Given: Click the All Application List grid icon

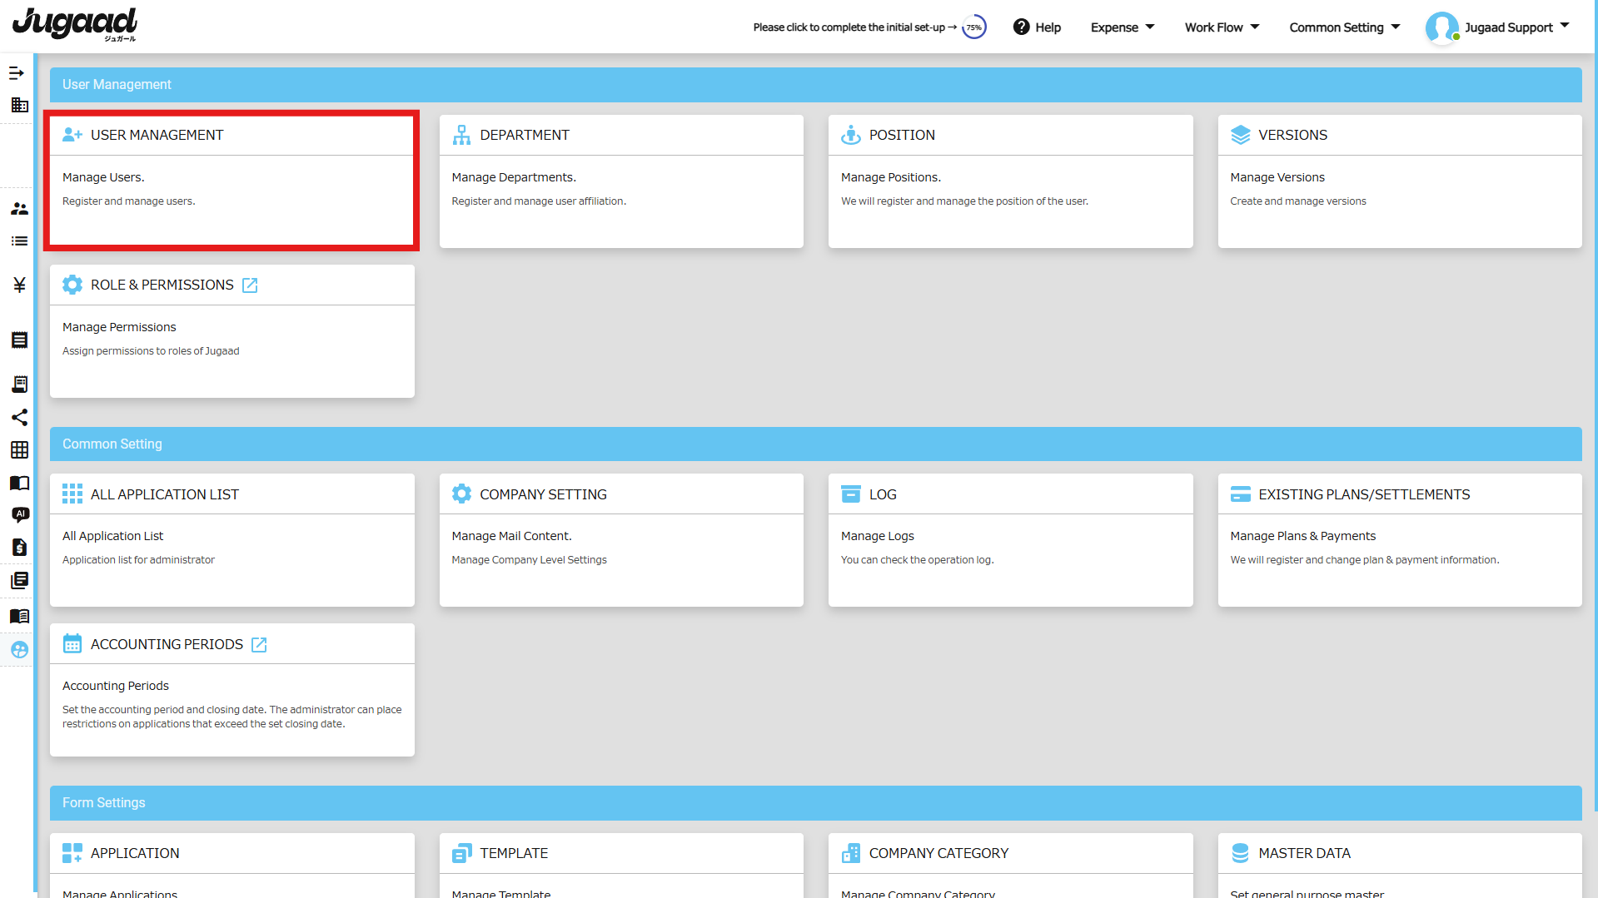Looking at the screenshot, I should coord(72,494).
